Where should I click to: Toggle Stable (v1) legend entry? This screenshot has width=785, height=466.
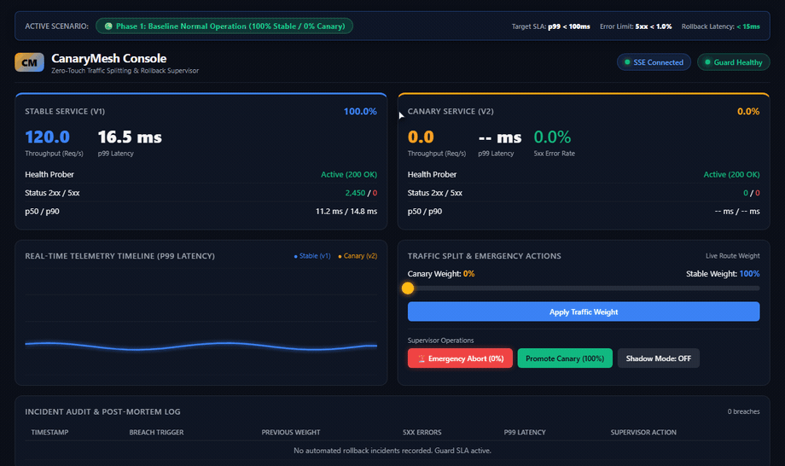(x=312, y=256)
